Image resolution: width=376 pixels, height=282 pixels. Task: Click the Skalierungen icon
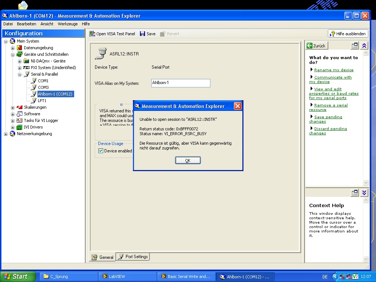[x=19, y=107]
